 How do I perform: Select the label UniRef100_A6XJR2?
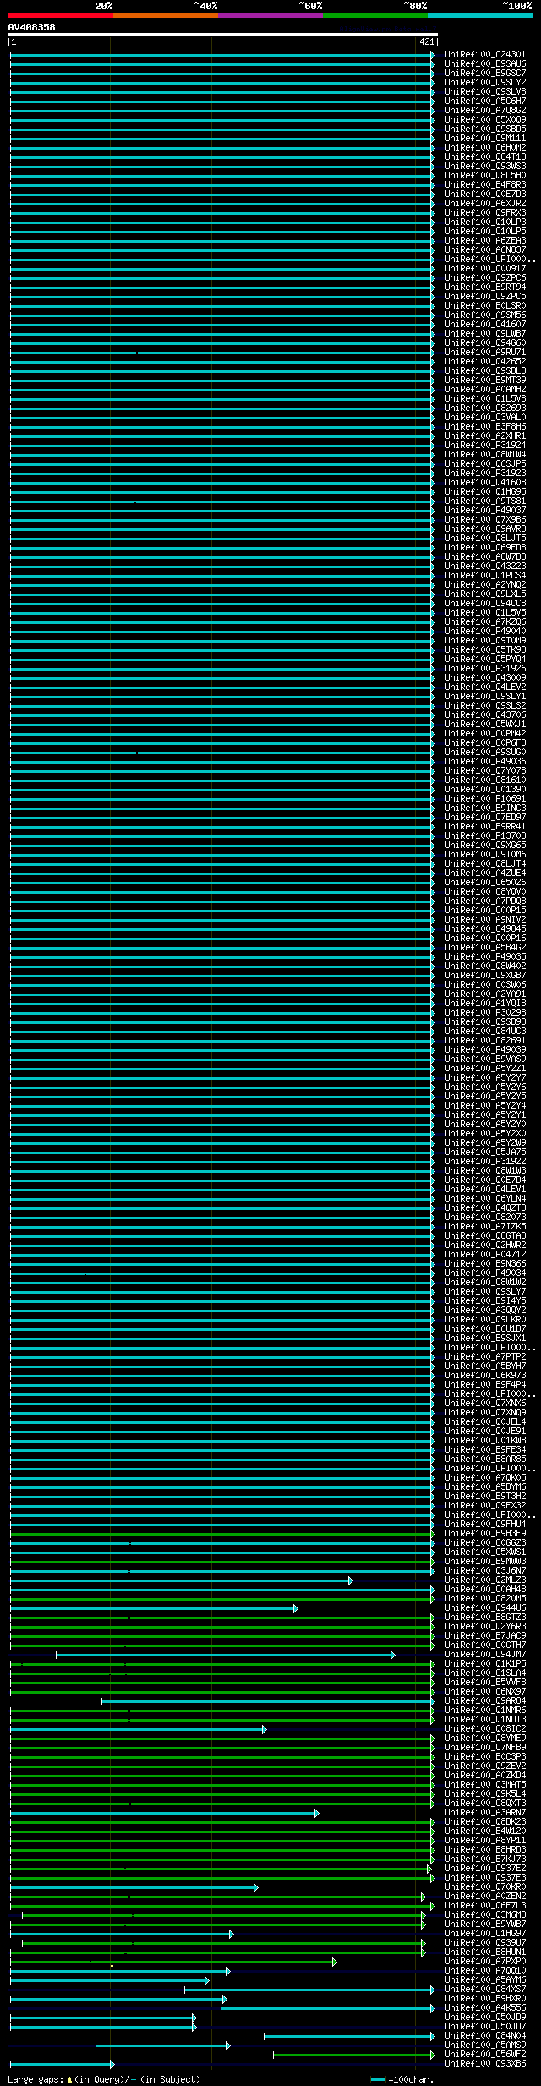(485, 203)
